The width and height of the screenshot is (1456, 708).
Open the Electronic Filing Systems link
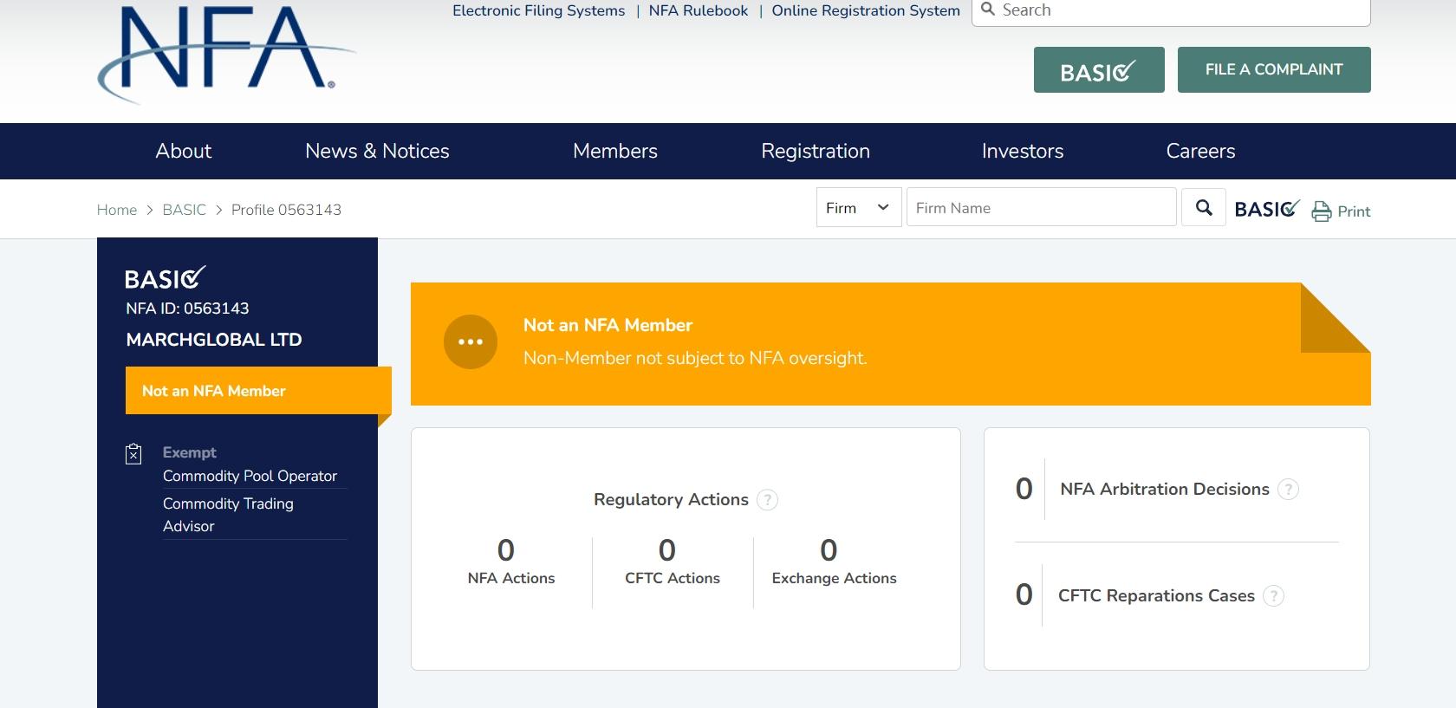[x=538, y=10]
